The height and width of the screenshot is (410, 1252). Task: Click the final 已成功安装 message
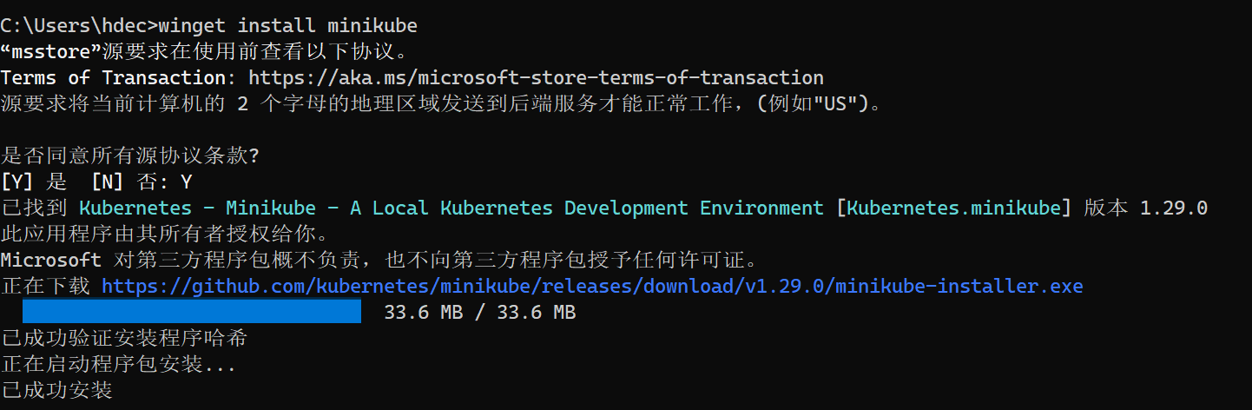tap(57, 390)
